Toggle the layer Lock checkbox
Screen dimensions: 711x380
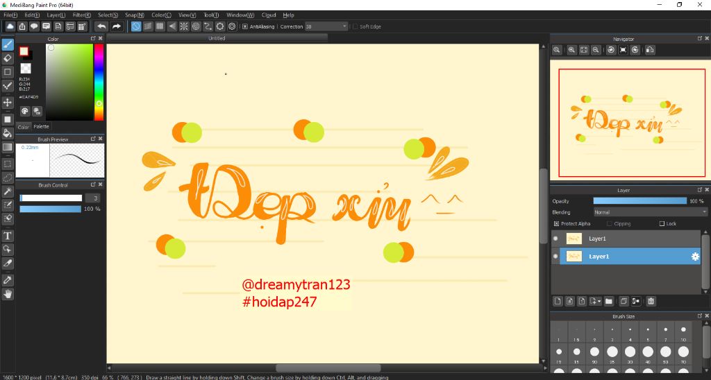(x=662, y=223)
